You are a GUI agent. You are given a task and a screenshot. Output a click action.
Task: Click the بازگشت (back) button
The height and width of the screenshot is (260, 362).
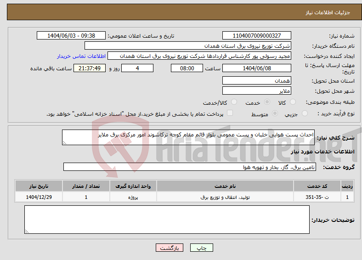[170, 248]
